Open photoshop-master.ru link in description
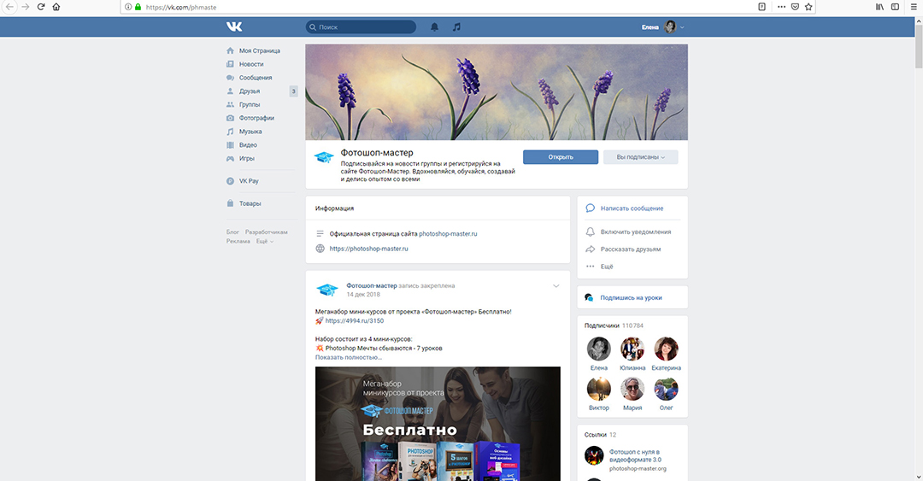This screenshot has height=481, width=923. [448, 234]
